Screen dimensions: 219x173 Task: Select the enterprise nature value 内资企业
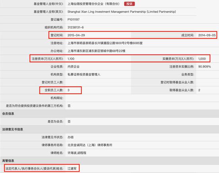tap(74, 66)
